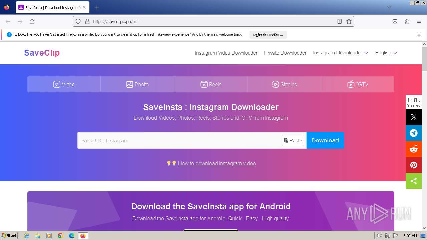Click the blue Download button
Viewport: 427px width, 240px height.
(325, 140)
